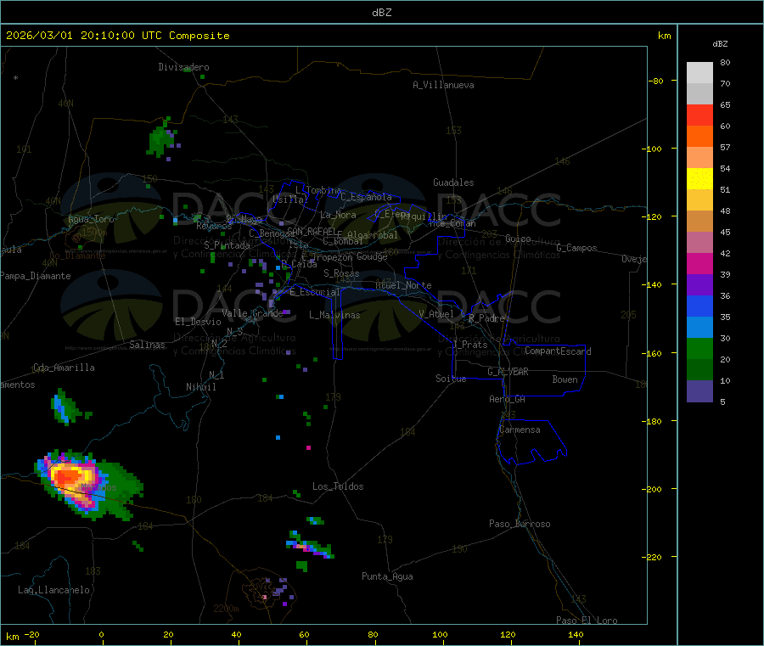Click the Salinas label

coord(147,345)
